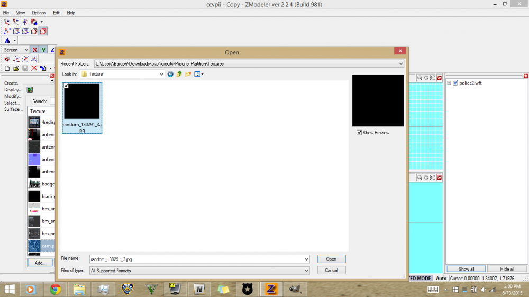Create a new folder in Open dialog
Image resolution: width=529 pixels, height=297 pixels.
188,74
